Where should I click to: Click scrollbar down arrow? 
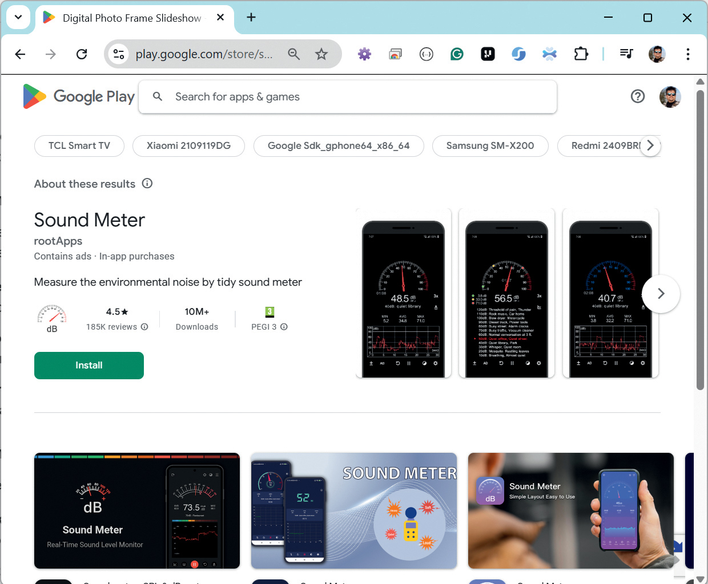701,579
